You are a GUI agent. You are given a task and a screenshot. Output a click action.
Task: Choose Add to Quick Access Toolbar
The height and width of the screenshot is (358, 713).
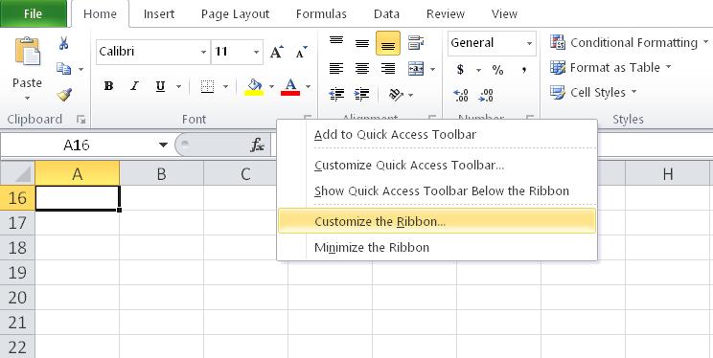point(437,134)
